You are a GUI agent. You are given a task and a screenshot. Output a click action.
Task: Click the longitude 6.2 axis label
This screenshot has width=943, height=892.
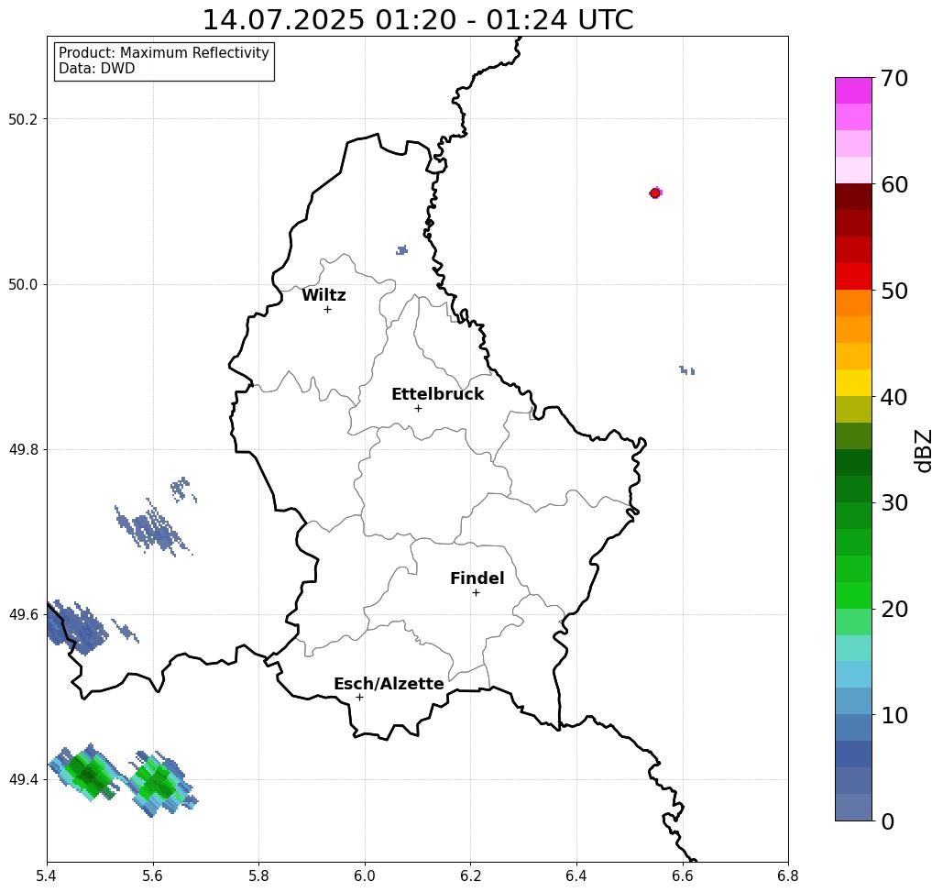pyautogui.click(x=471, y=875)
